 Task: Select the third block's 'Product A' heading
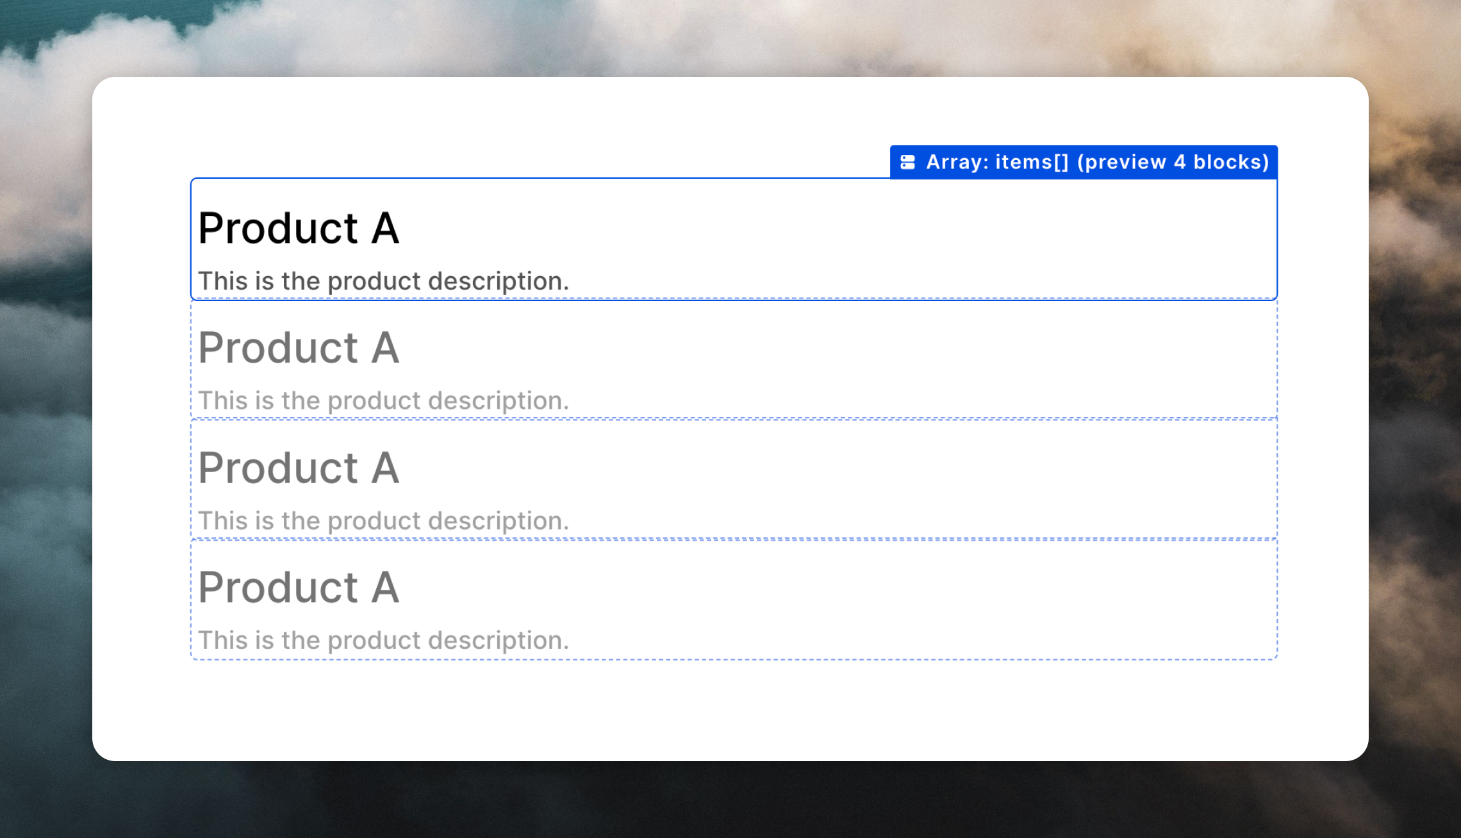(299, 468)
